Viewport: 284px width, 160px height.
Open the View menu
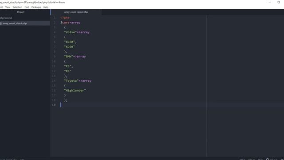8,7
